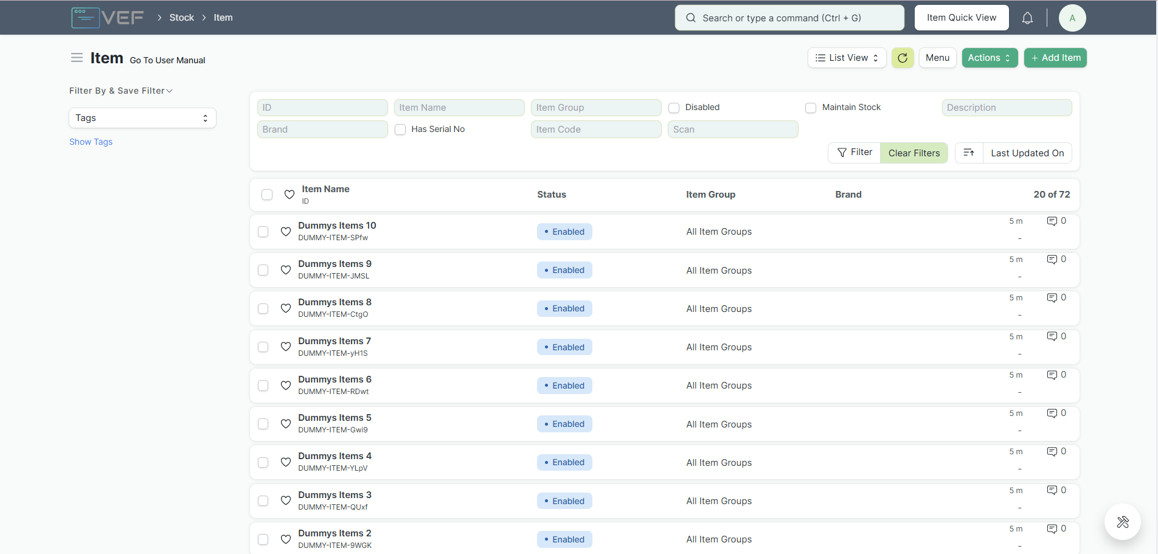The height and width of the screenshot is (554, 1158).
Task: Like Dummys Items 10 with heart icon
Action: [286, 232]
